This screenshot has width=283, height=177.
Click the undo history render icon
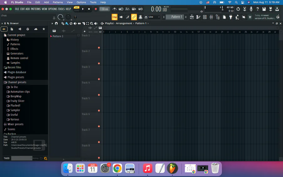(238, 9)
